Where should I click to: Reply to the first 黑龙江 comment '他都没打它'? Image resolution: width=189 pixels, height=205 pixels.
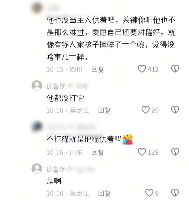coord(104,110)
